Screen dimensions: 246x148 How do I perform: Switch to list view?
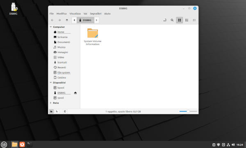[187, 20]
